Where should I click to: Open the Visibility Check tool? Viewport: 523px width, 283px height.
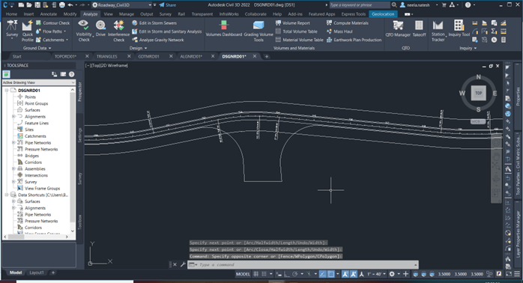(84, 31)
